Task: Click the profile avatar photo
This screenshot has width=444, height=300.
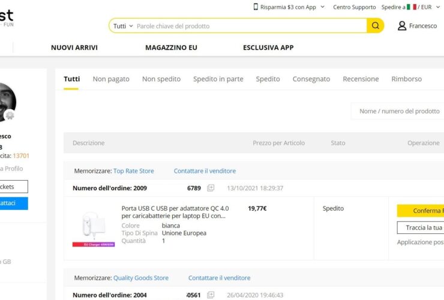Action: click(5, 102)
